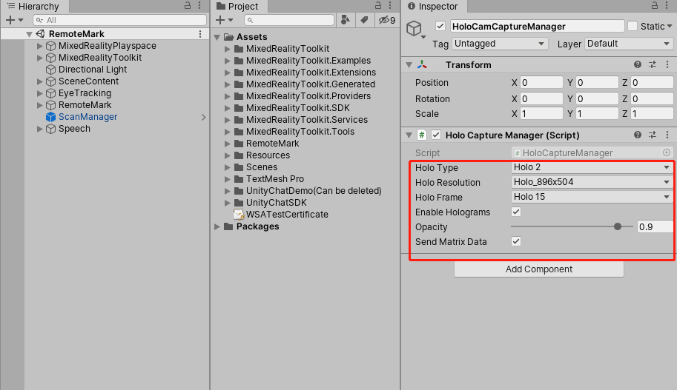This screenshot has width=677, height=390.
Task: Switch to the Inspector tab
Action: (433, 6)
